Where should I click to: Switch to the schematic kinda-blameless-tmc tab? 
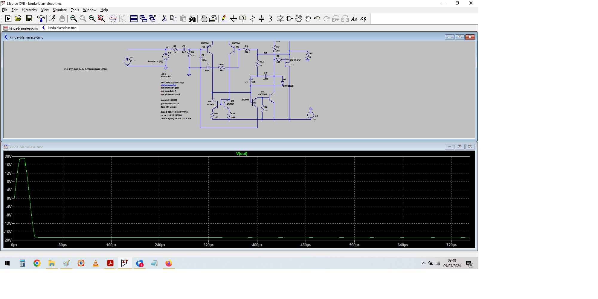pos(59,28)
